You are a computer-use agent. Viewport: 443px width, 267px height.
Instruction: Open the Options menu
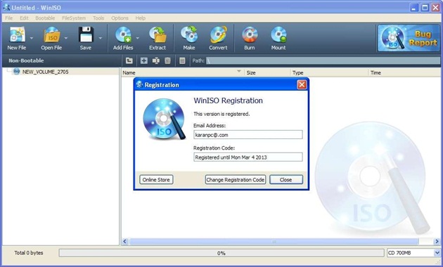point(120,18)
